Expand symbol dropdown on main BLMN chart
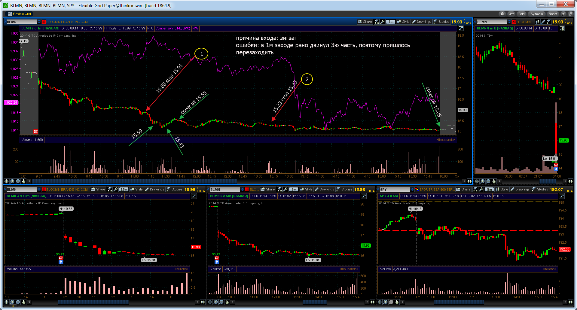This screenshot has height=310, width=577. click(39, 22)
